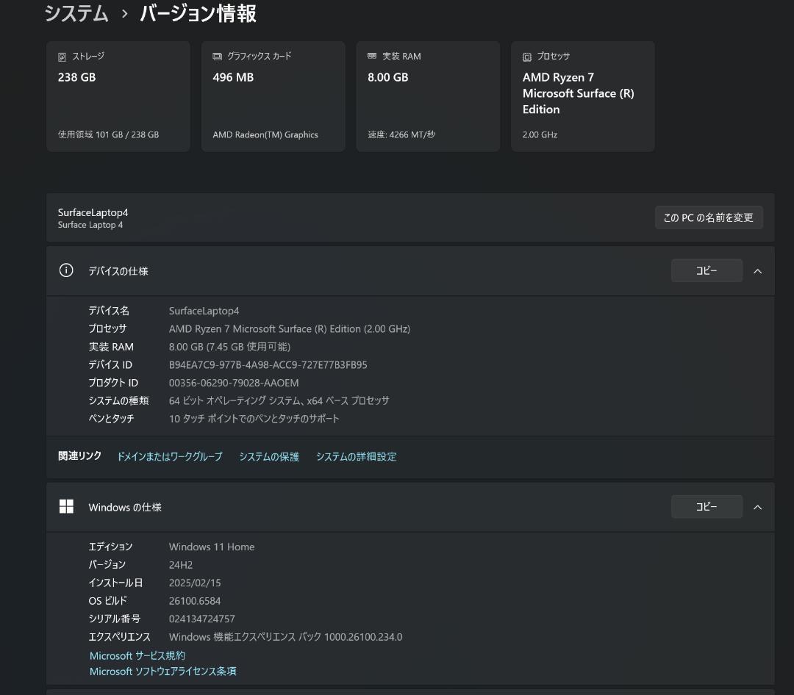Open システムの詳細設定 link

[356, 456]
